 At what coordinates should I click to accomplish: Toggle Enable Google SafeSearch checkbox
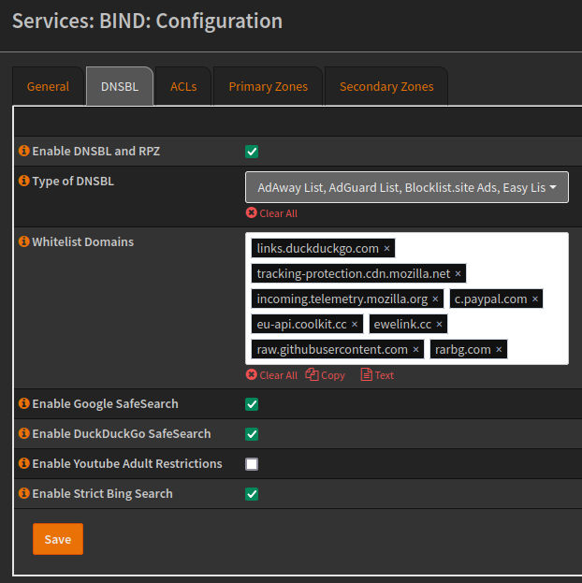(x=252, y=404)
